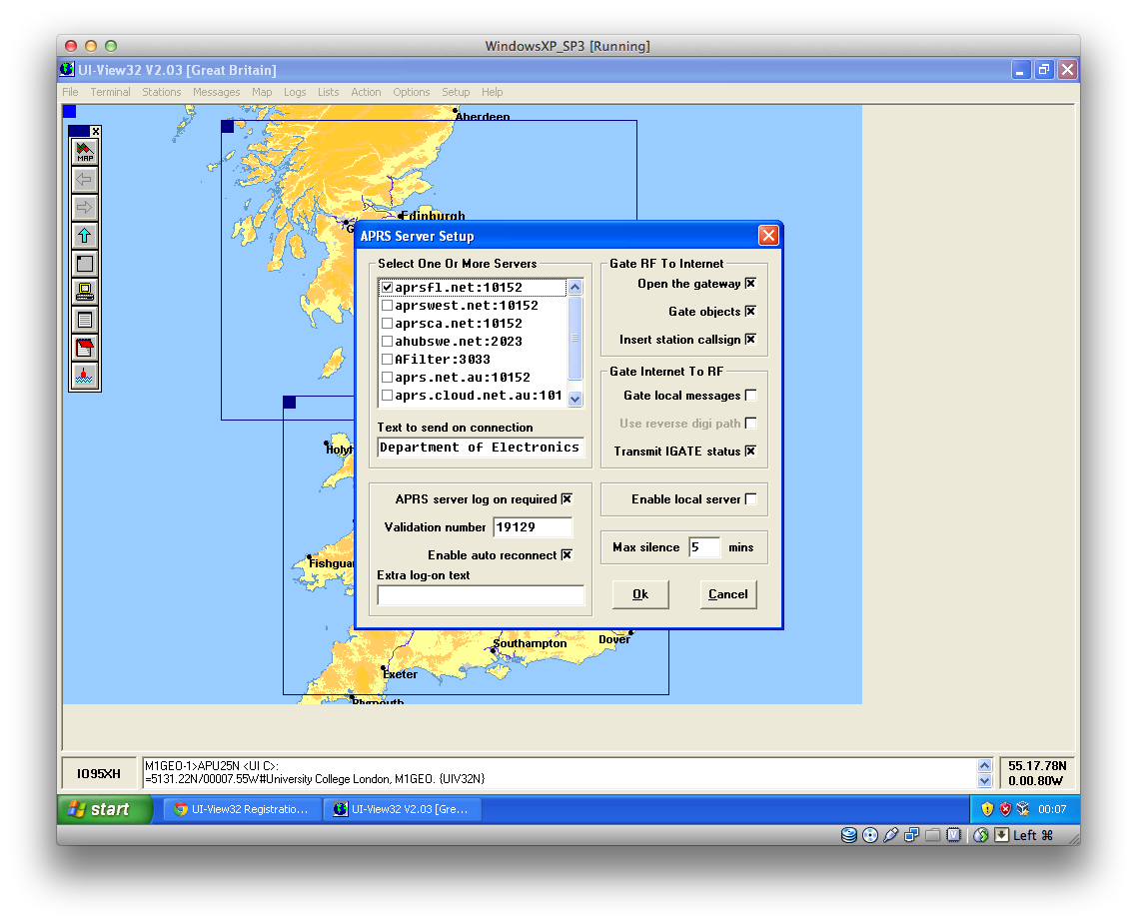This screenshot has height=924, width=1137.
Task: Toggle Gate objects checkbox
Action: [750, 311]
